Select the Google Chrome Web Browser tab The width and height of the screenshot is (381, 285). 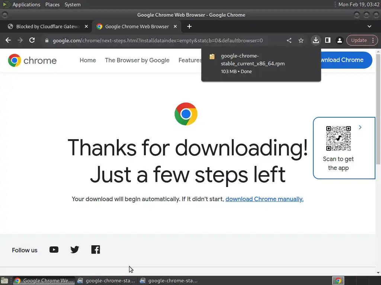point(137,26)
